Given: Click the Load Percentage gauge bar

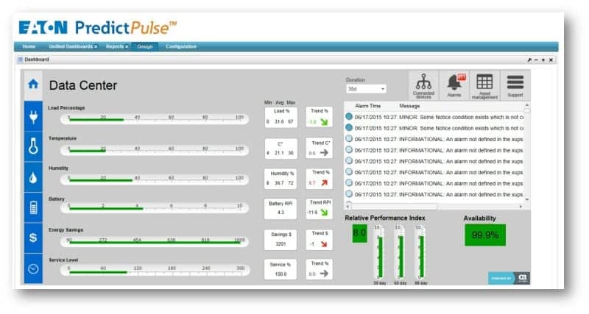Looking at the screenshot, I should 155,119.
